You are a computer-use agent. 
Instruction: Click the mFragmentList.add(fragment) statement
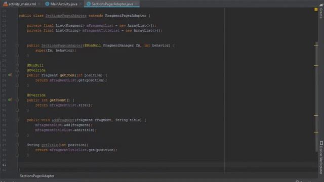pyautogui.click(x=64, y=125)
